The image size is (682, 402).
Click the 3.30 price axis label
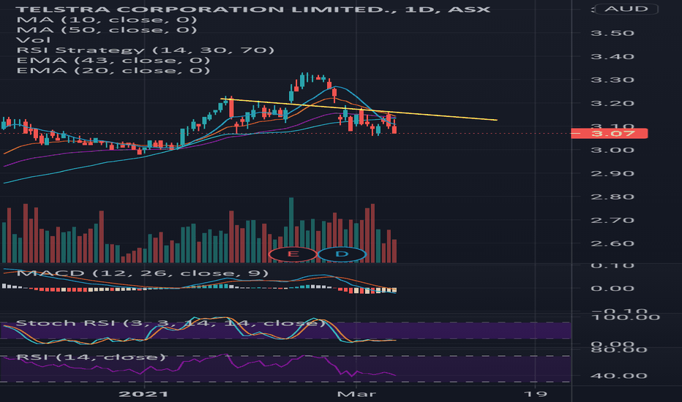pyautogui.click(x=612, y=80)
